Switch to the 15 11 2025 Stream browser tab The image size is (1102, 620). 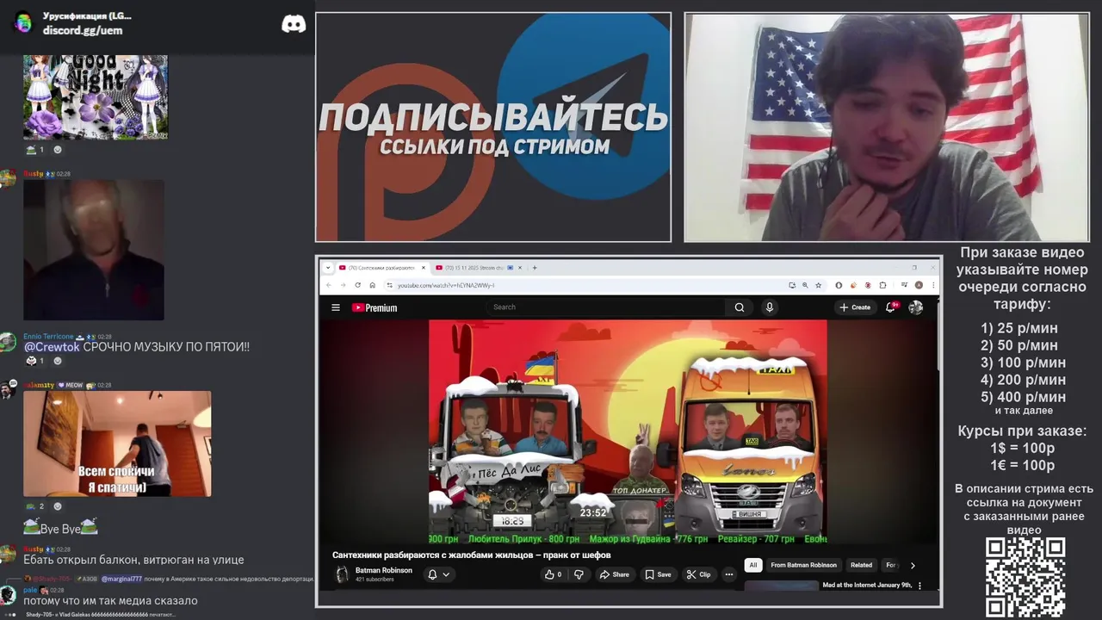point(478,268)
